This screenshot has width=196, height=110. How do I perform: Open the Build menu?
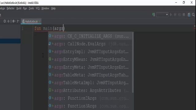[x=19, y=8]
